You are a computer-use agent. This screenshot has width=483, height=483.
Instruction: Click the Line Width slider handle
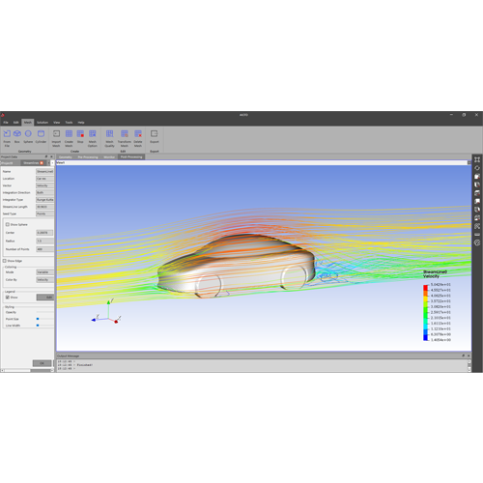[38, 326]
